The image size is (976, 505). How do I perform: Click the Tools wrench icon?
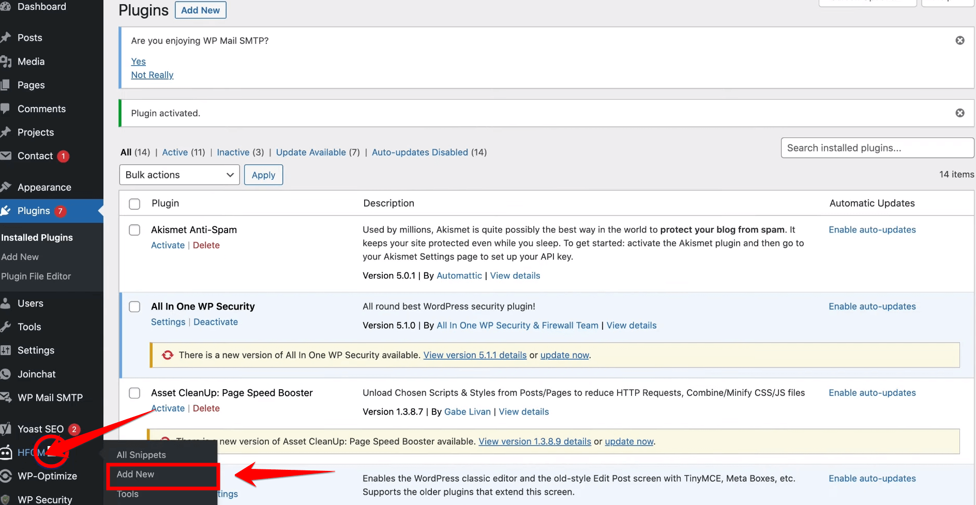click(6, 327)
